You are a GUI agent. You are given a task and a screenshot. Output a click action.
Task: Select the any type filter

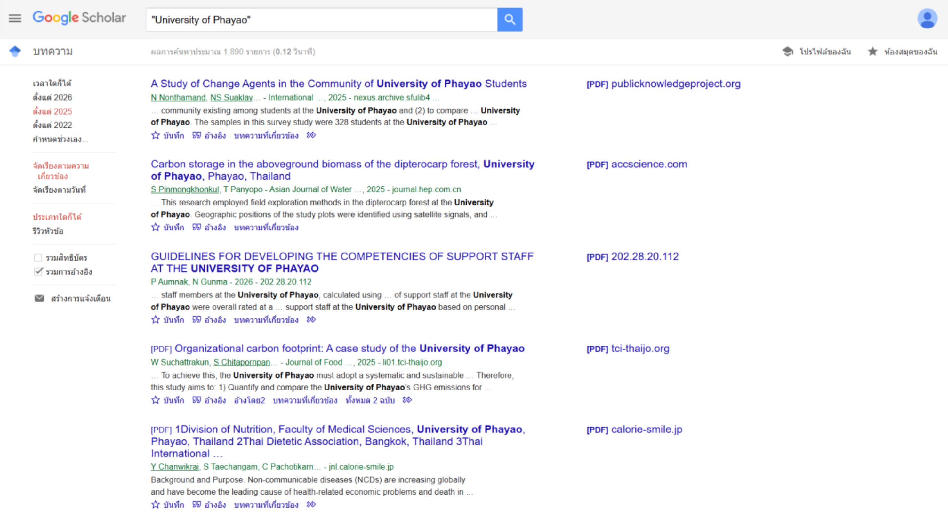coord(57,217)
